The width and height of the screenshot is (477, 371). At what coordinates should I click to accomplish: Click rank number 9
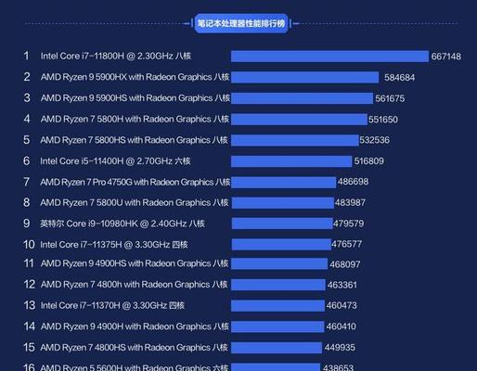(27, 224)
